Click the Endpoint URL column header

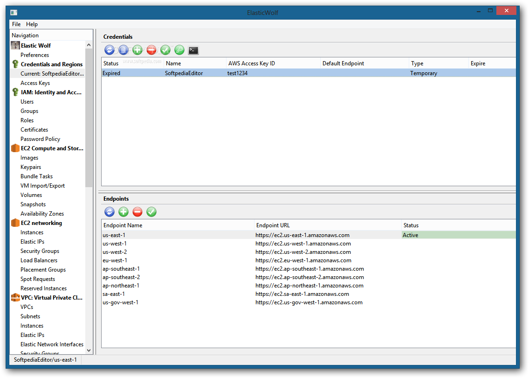tap(328, 225)
